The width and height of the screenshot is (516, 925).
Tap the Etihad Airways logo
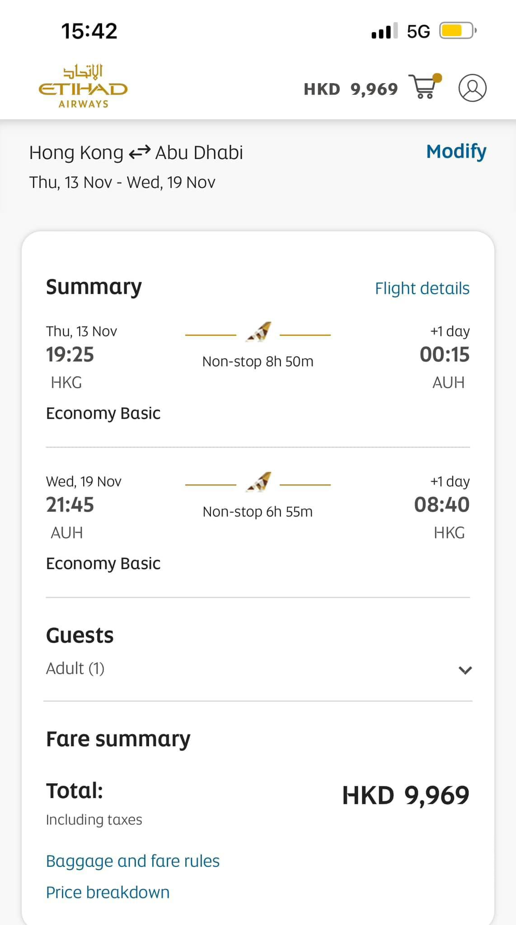tap(83, 86)
